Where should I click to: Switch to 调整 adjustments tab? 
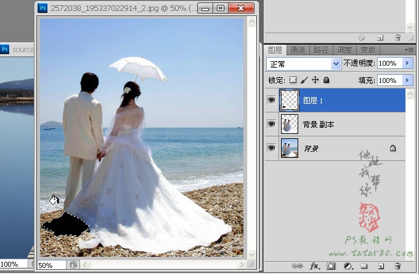click(x=344, y=50)
